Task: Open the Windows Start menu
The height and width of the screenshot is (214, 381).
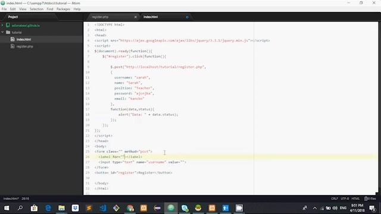Action: coord(7,208)
